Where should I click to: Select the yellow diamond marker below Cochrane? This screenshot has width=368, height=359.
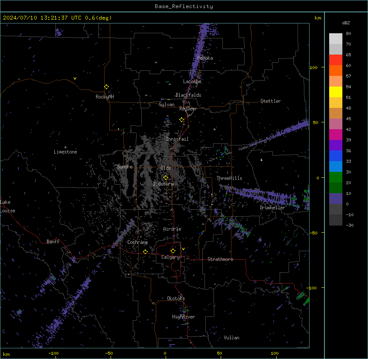click(145, 252)
